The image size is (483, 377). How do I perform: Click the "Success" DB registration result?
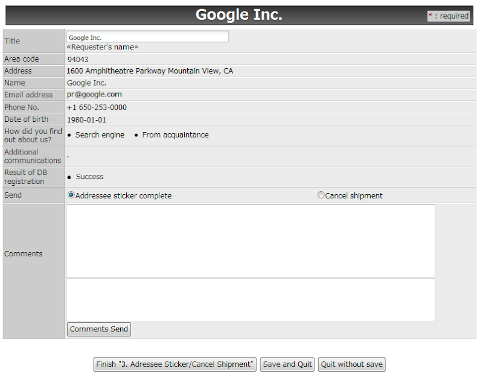click(88, 177)
